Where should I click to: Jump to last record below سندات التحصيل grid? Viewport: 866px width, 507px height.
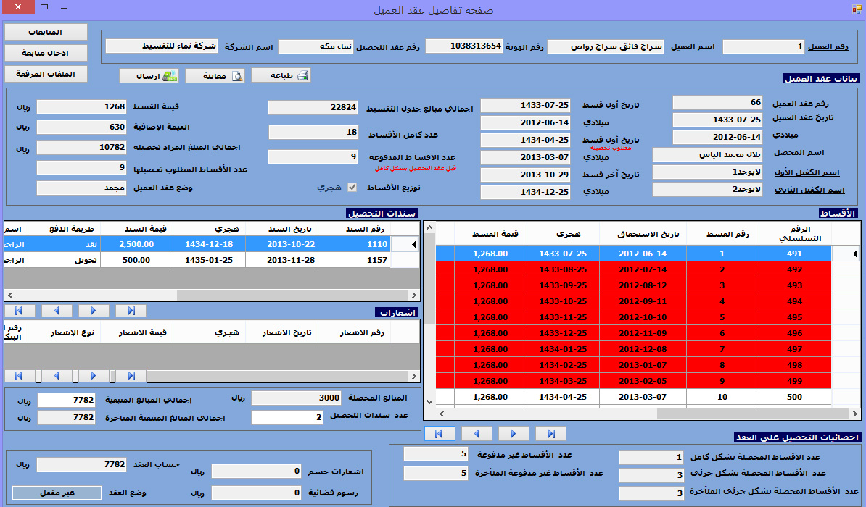click(131, 311)
